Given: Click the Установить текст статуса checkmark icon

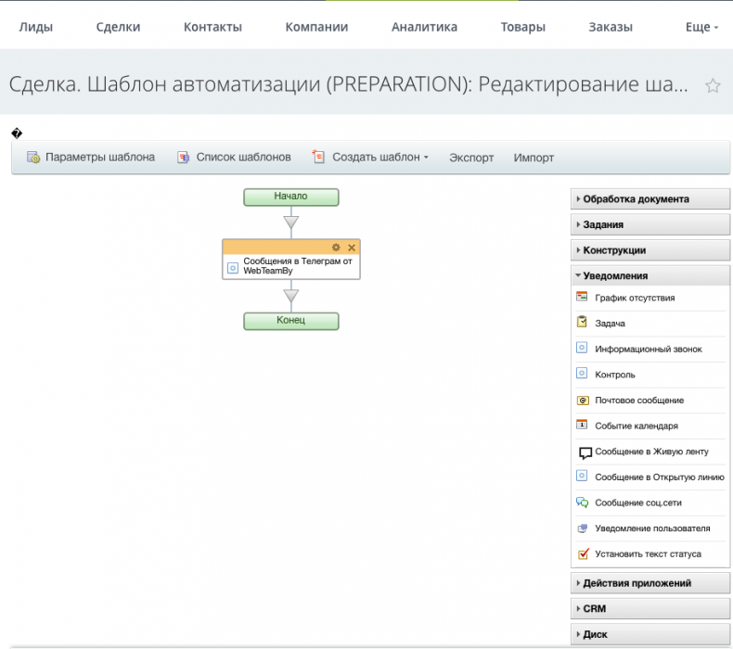Looking at the screenshot, I should coord(583,554).
